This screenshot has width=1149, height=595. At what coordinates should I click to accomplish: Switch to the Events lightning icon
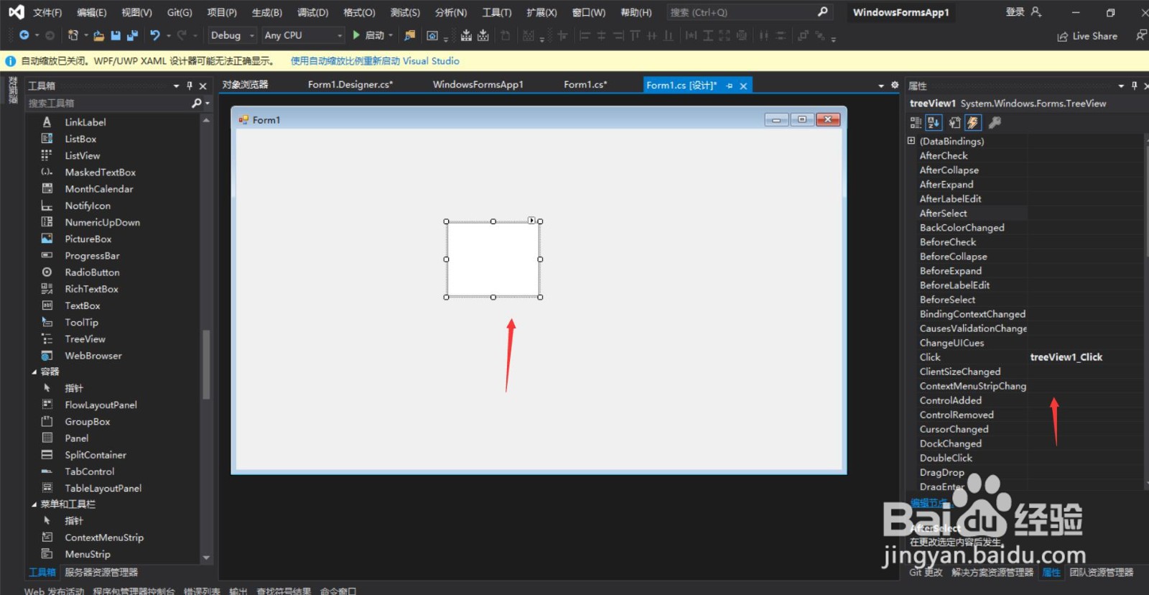(973, 123)
